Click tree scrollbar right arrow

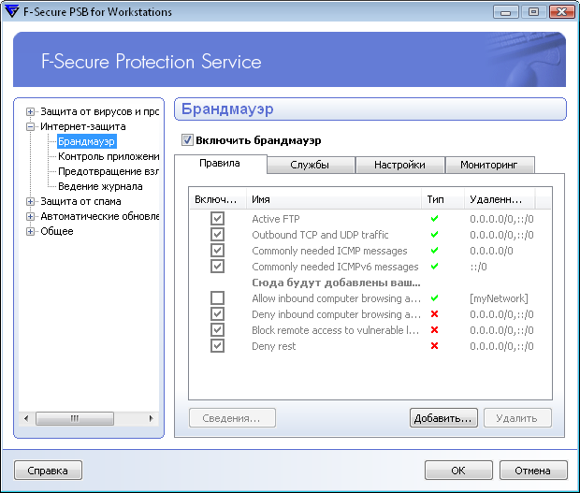[151, 419]
